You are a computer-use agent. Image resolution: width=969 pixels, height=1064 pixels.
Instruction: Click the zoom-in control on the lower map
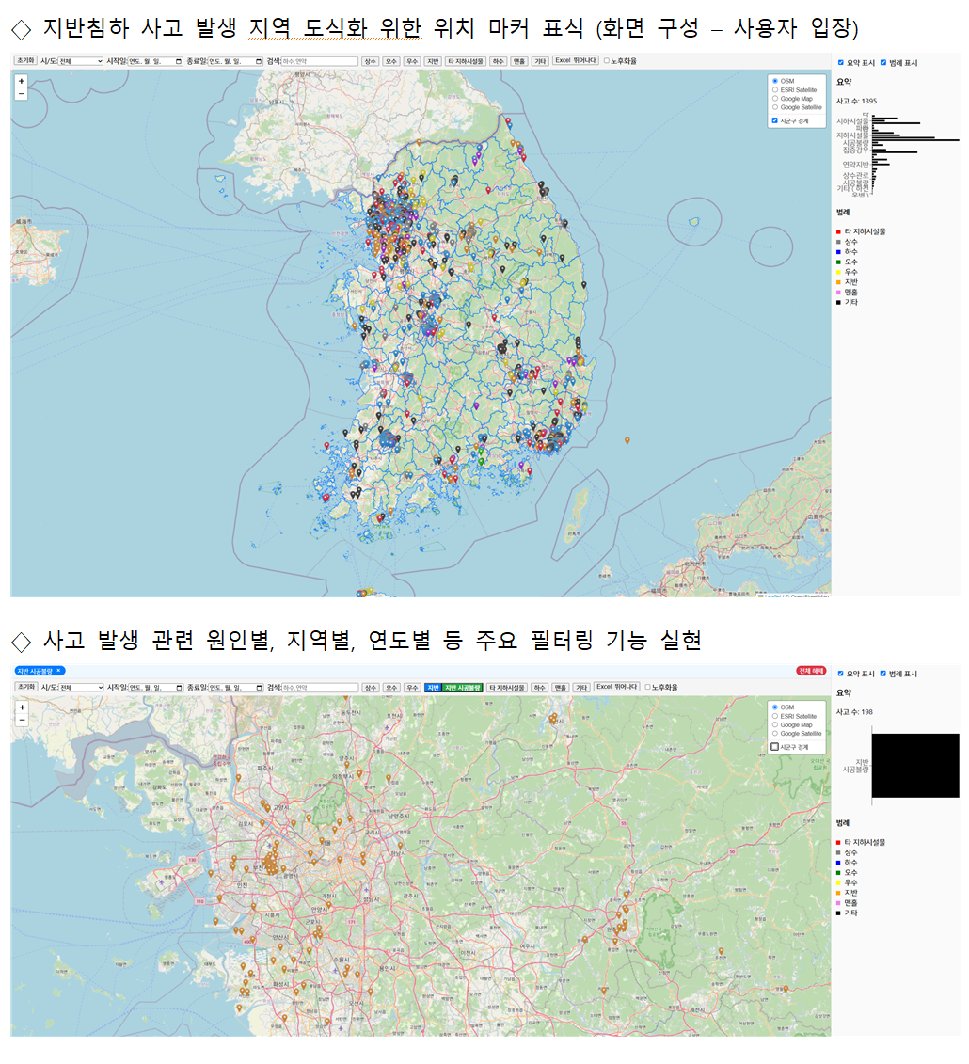click(21, 706)
